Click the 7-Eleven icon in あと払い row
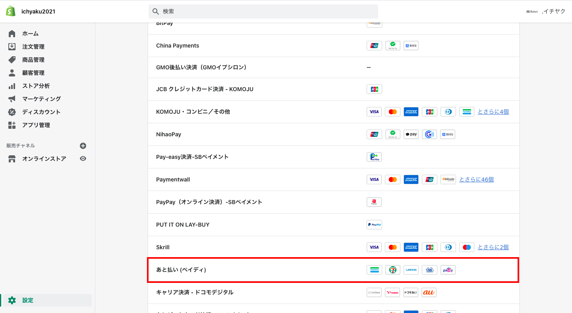This screenshot has width=572, height=313. 392,270
